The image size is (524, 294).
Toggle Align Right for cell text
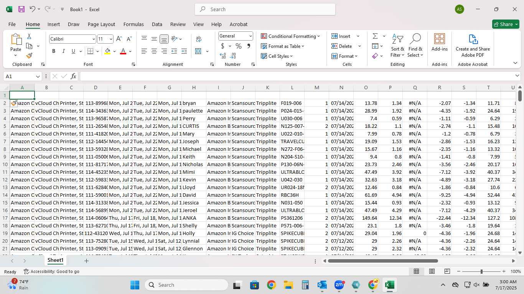click(x=164, y=51)
